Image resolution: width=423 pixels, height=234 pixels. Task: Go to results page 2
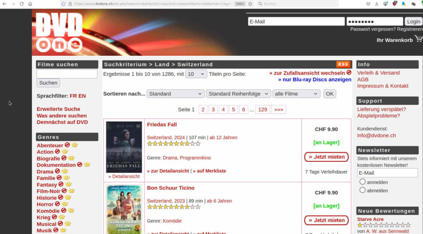[x=203, y=110]
